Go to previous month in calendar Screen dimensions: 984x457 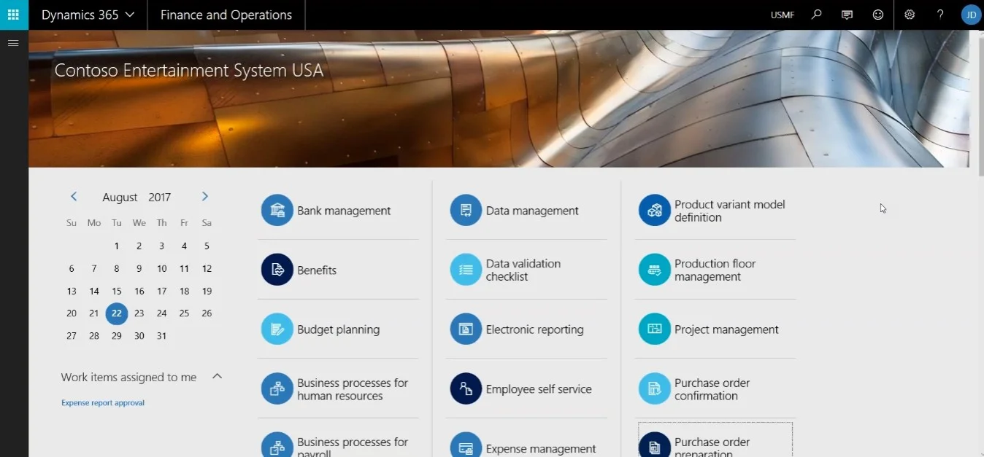[x=74, y=197]
